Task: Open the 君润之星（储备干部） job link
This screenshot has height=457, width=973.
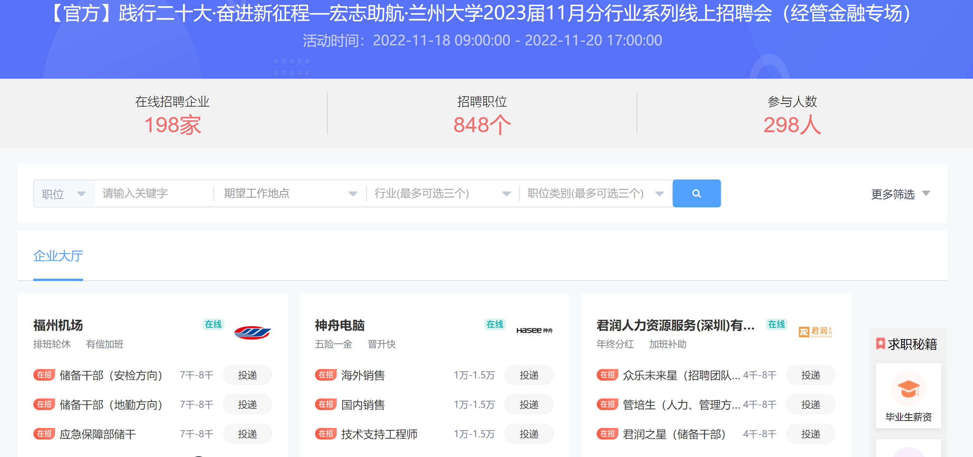Action: (674, 434)
